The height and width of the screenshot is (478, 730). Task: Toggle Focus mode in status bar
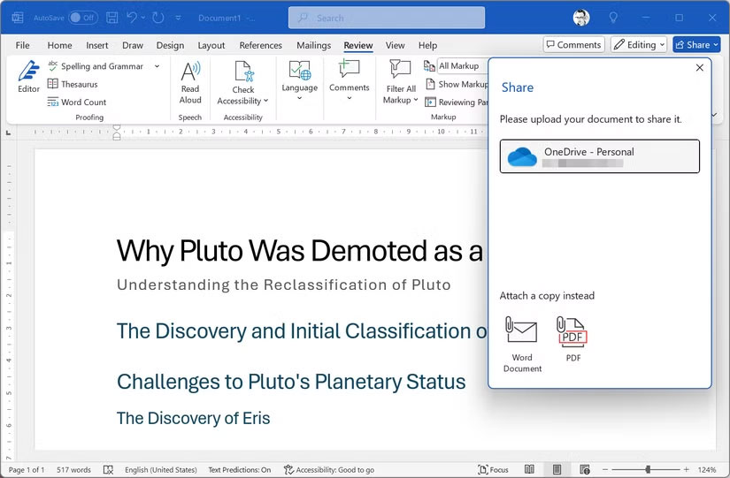(493, 470)
